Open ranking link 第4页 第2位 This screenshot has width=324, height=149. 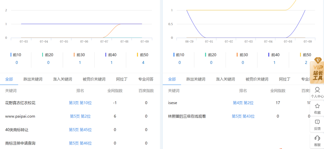coord(243,103)
